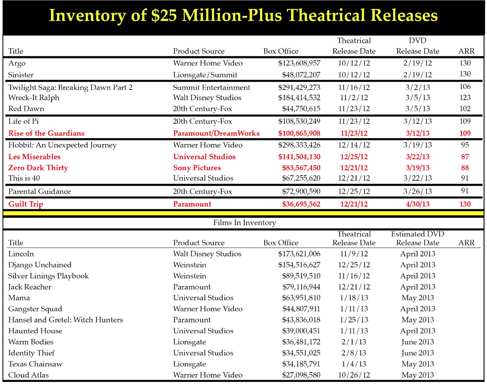This screenshot has height=386, width=487.
Task: Click the 'Parental Guidance' title
Action: 39,191
